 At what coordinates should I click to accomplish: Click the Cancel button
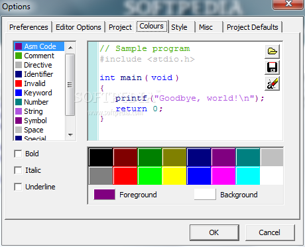270,232
